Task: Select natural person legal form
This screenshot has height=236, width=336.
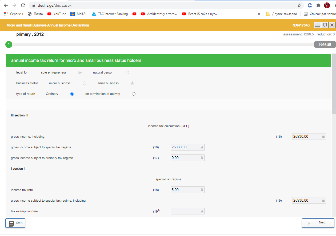Action: pyautogui.click(x=127, y=72)
